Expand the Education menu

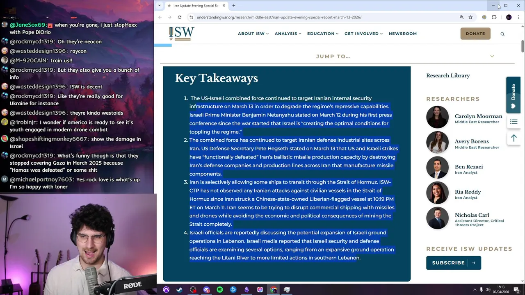pyautogui.click(x=323, y=34)
